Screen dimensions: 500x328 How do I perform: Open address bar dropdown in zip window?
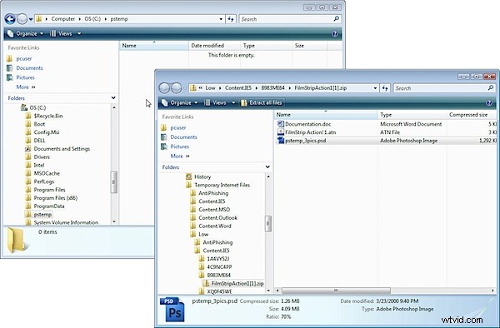point(375,88)
